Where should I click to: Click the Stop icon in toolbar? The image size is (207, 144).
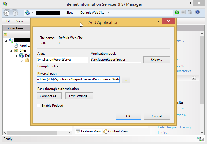click(183, 12)
